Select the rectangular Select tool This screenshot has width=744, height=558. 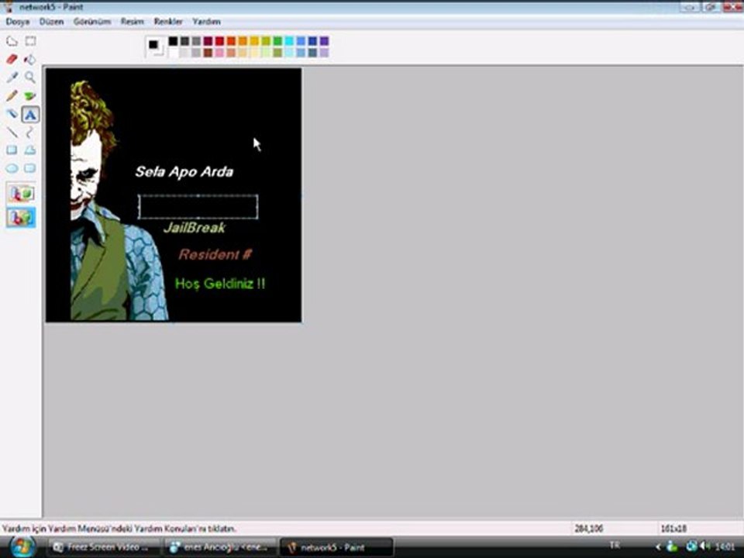pyautogui.click(x=30, y=41)
